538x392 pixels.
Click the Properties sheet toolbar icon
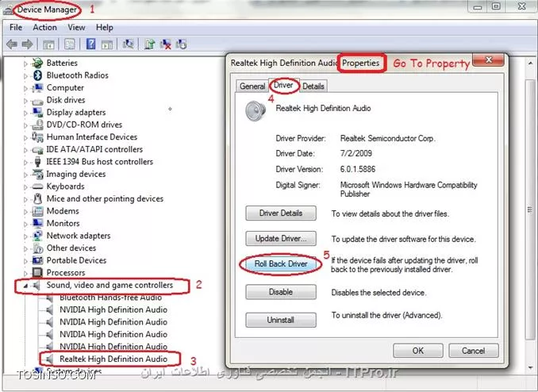69,44
